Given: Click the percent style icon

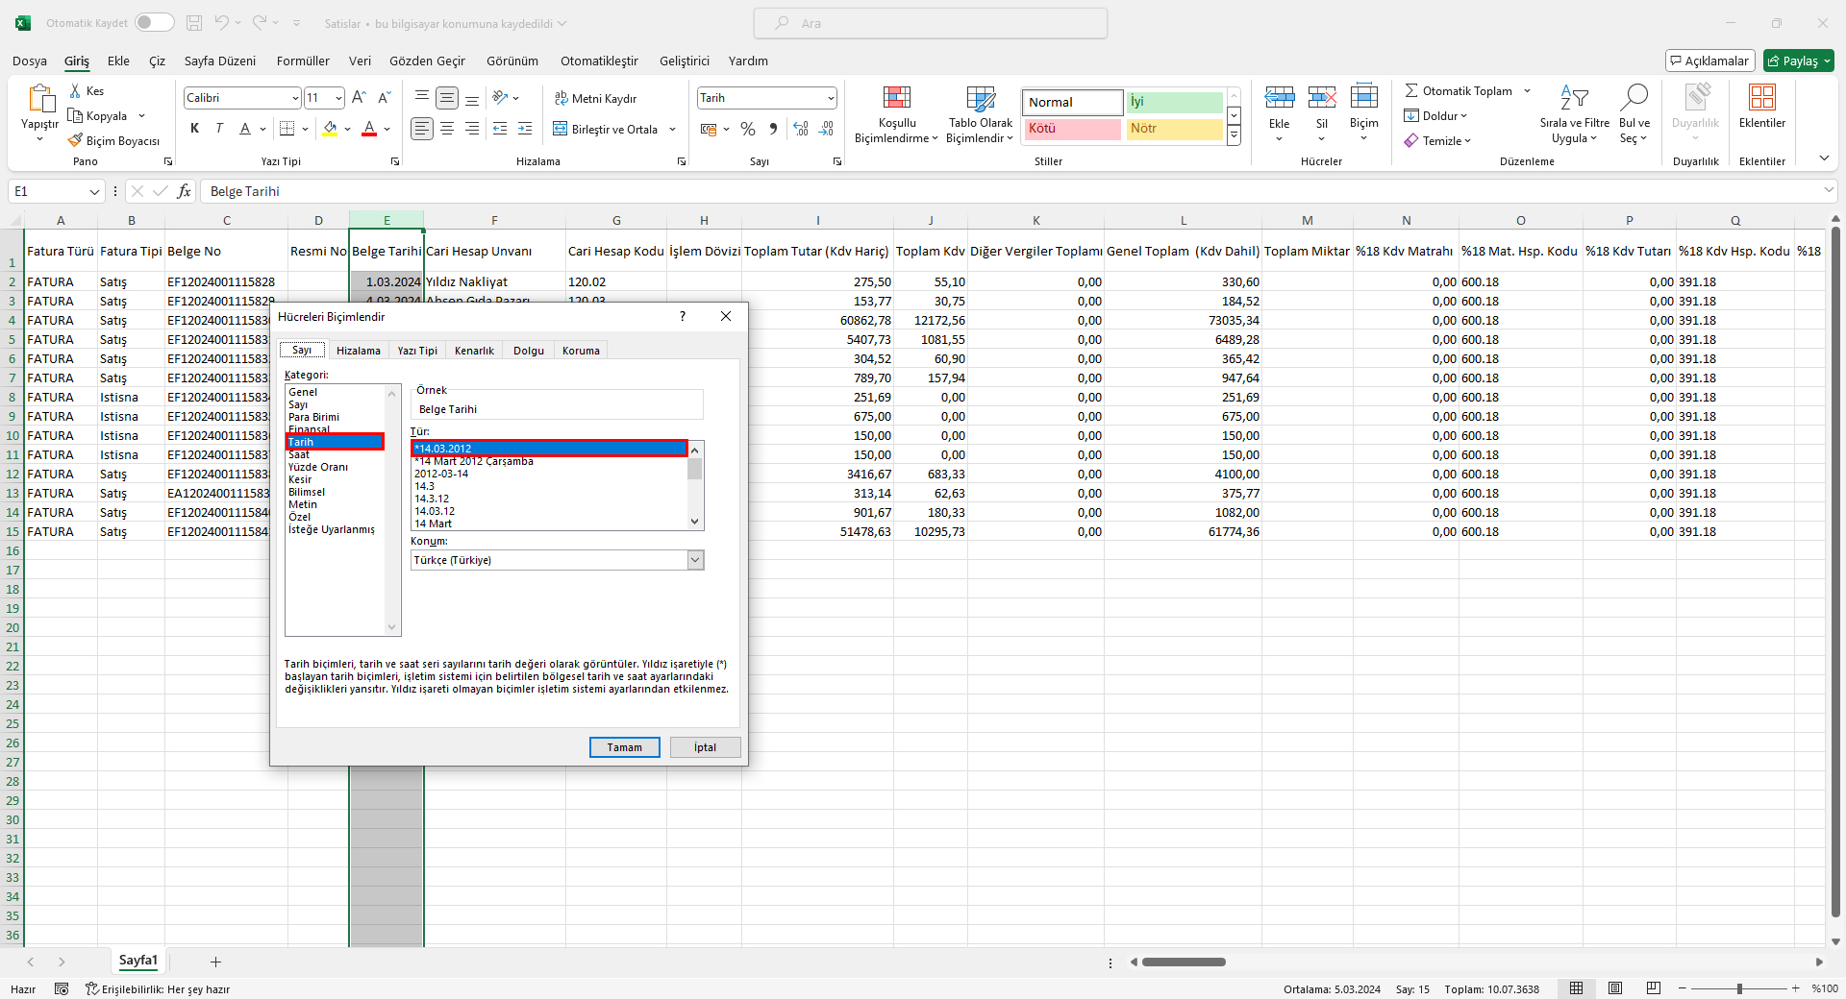Looking at the screenshot, I should 748,129.
